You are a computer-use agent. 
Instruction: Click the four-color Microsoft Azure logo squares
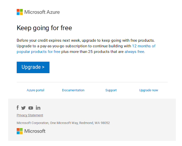point(20,12)
